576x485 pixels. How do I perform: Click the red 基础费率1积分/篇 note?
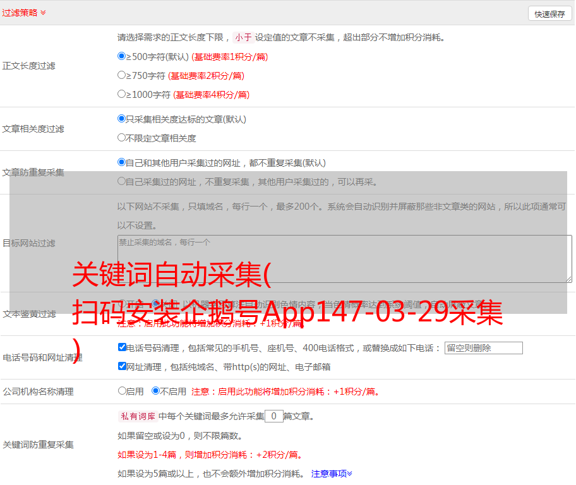click(230, 57)
